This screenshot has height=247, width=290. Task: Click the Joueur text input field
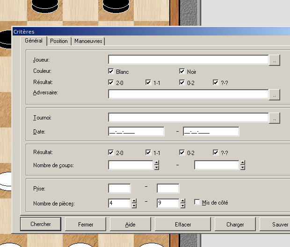188,60
